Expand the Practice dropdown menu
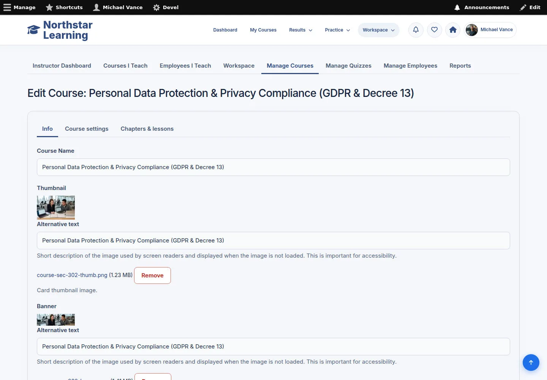Image resolution: width=547 pixels, height=380 pixels. (x=337, y=30)
